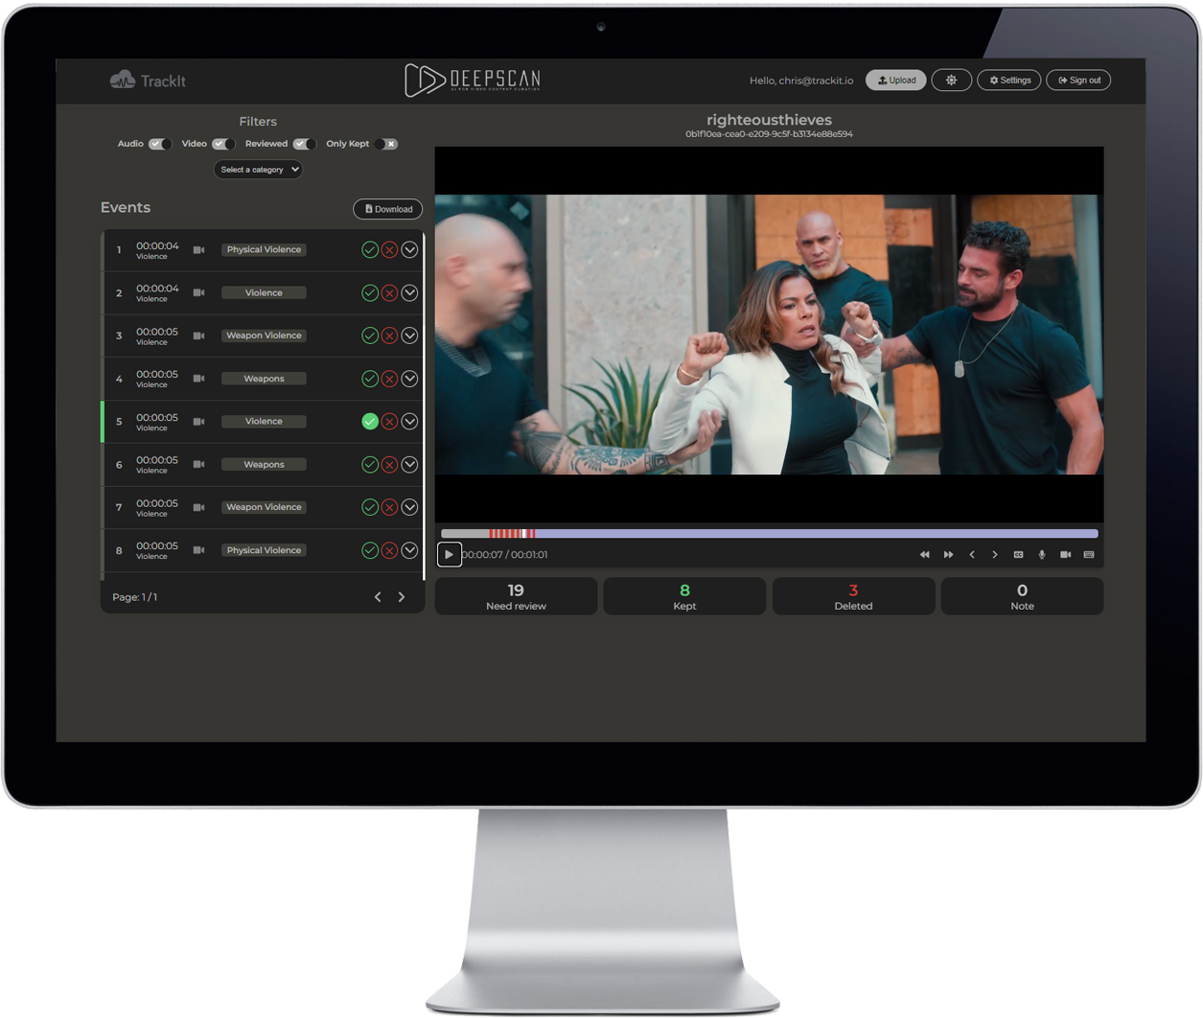1203x1018 pixels.
Task: Click the theme brightness icon button
Action: 951,81
